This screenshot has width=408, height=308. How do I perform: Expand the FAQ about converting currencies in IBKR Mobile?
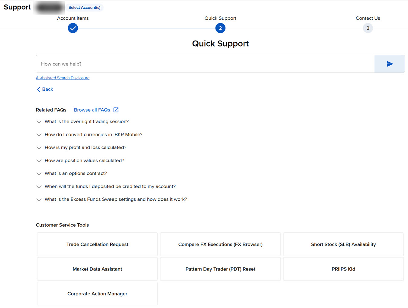[39, 135]
